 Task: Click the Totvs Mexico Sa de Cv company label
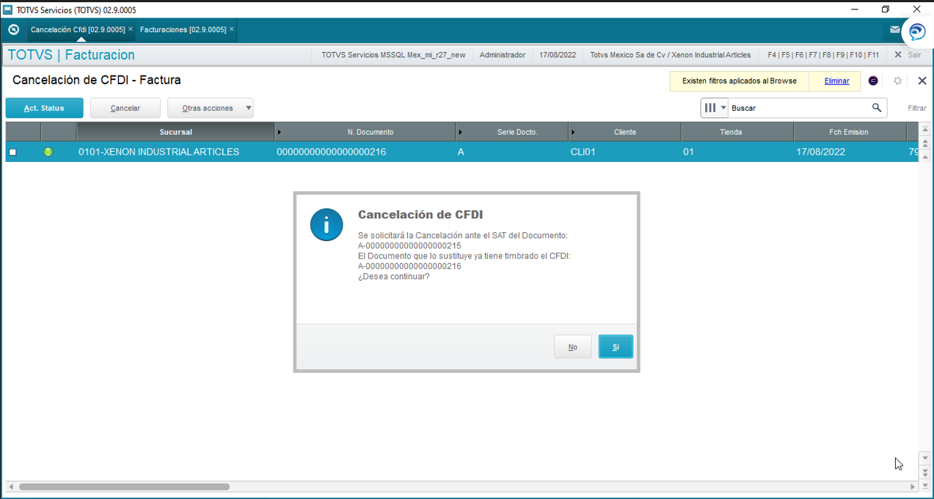coord(671,55)
